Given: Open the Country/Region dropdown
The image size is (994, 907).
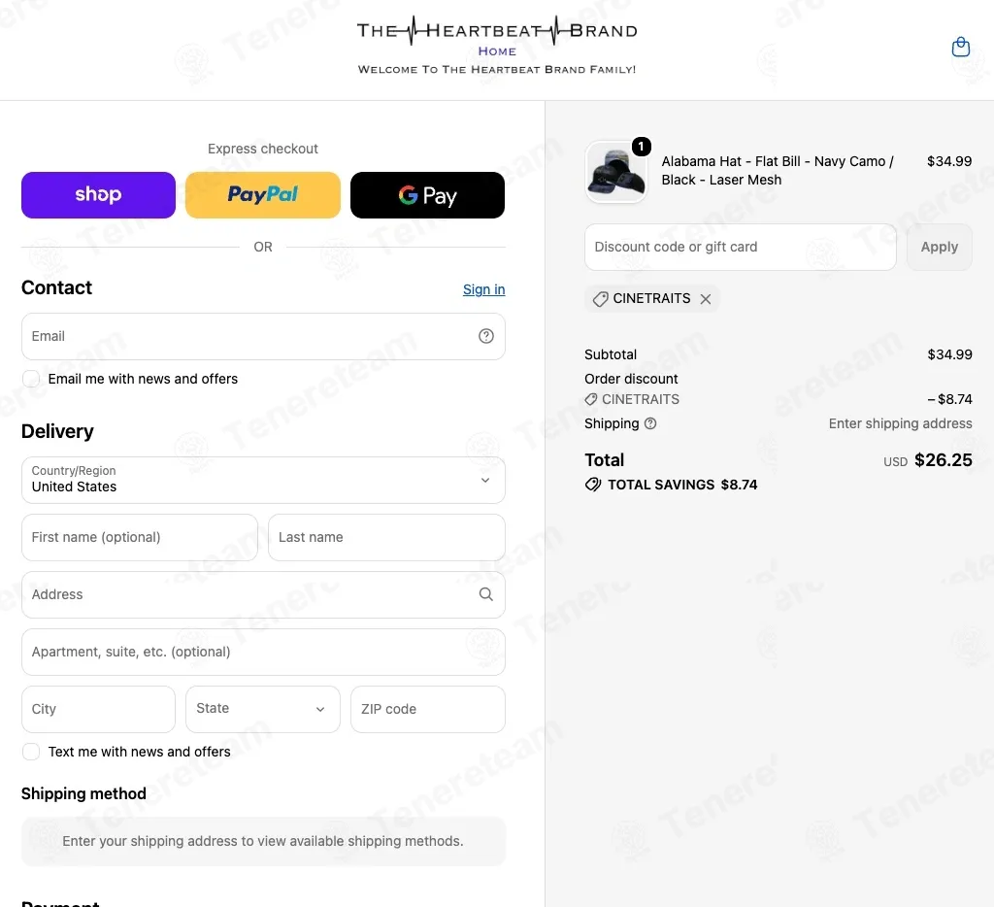Looking at the screenshot, I should (263, 480).
